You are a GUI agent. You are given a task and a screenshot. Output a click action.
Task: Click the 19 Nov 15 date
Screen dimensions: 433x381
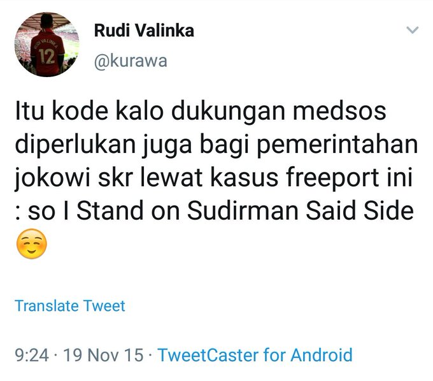click(104, 355)
